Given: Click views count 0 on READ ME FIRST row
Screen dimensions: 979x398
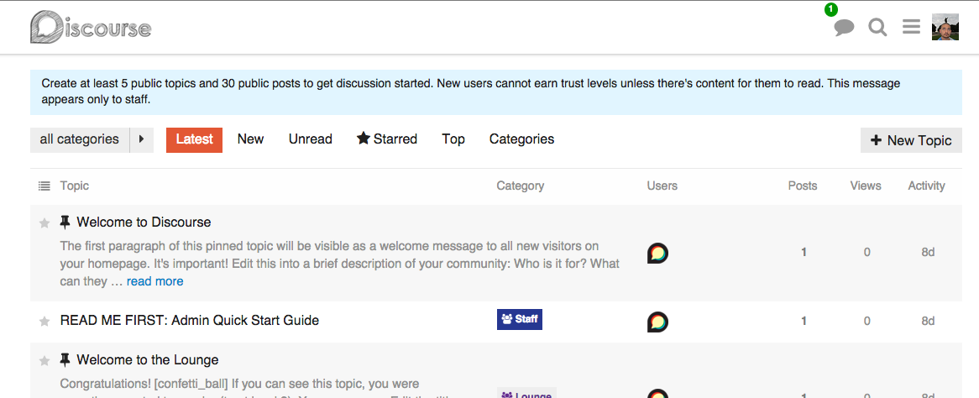Looking at the screenshot, I should pyautogui.click(x=867, y=321).
